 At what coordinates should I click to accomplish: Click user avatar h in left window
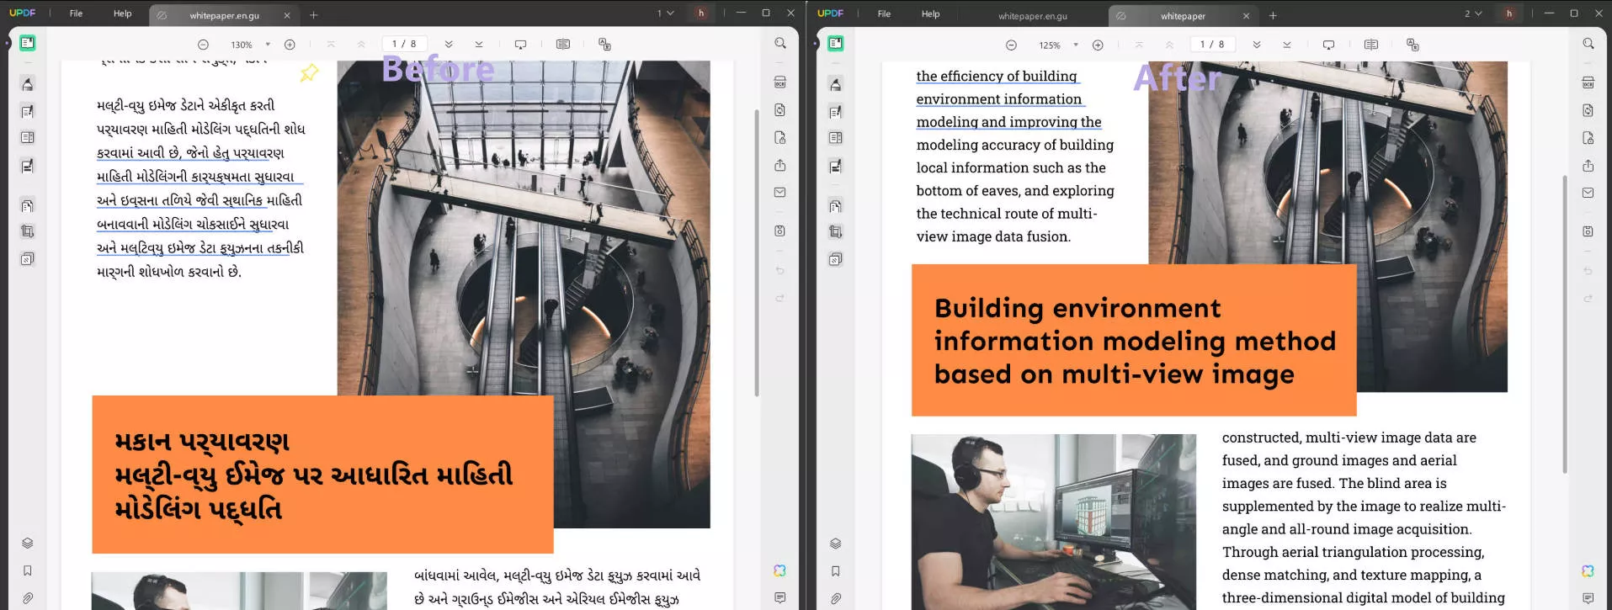pos(701,13)
